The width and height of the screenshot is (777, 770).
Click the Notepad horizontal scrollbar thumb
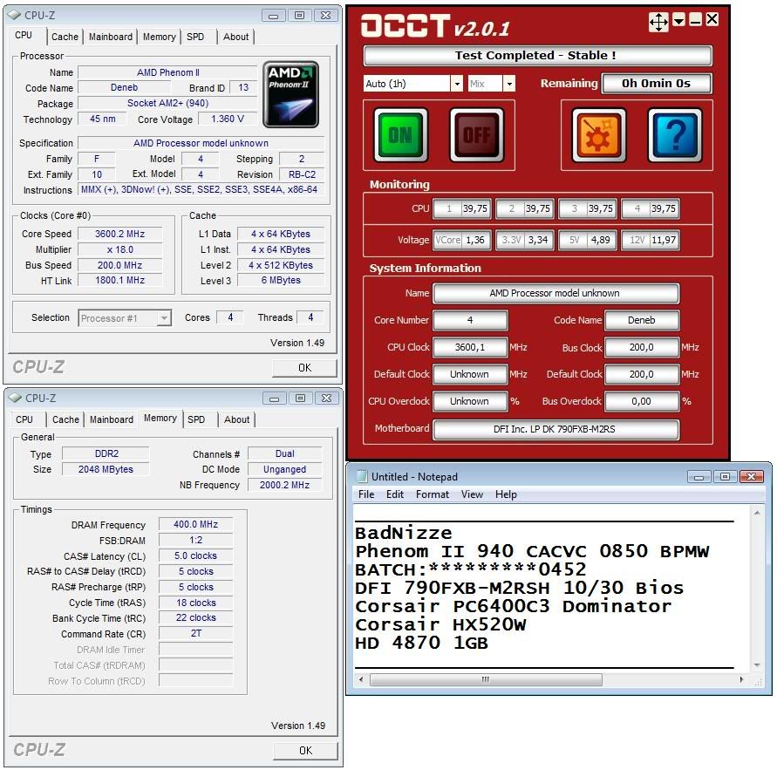point(486,679)
